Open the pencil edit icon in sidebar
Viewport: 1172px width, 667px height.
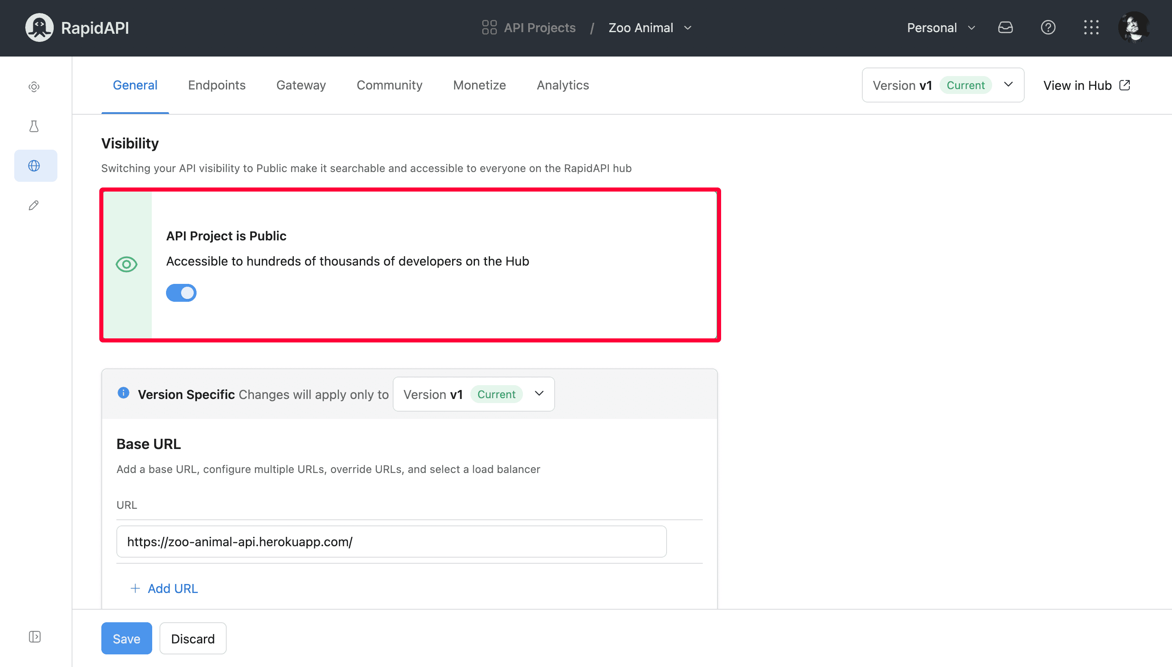[34, 205]
